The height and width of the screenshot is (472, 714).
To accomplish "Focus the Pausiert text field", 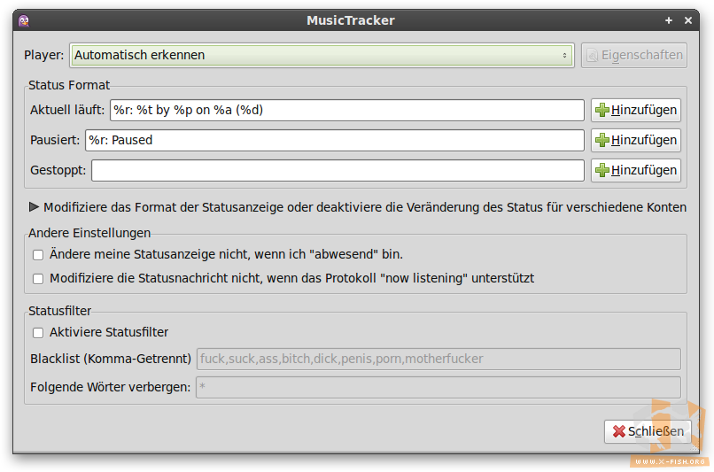I will (334, 140).
